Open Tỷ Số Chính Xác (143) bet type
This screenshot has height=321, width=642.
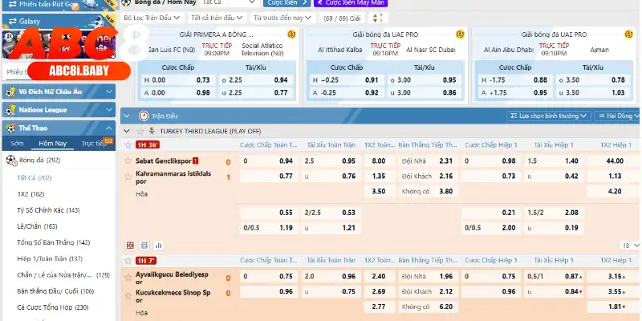point(49,210)
